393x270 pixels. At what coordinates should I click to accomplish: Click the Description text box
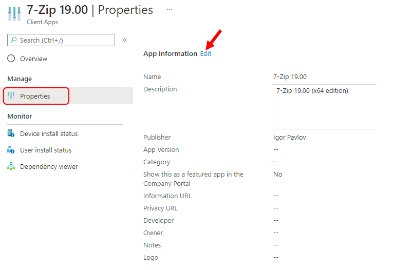pos(324,107)
